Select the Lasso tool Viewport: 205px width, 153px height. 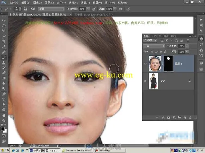point(4,31)
